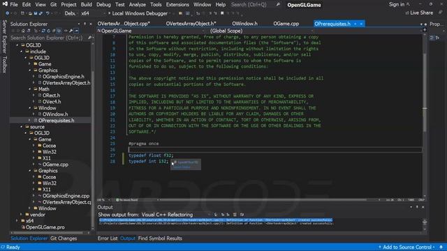
Task: Click the Save toolbar icon
Action: pos(36,13)
